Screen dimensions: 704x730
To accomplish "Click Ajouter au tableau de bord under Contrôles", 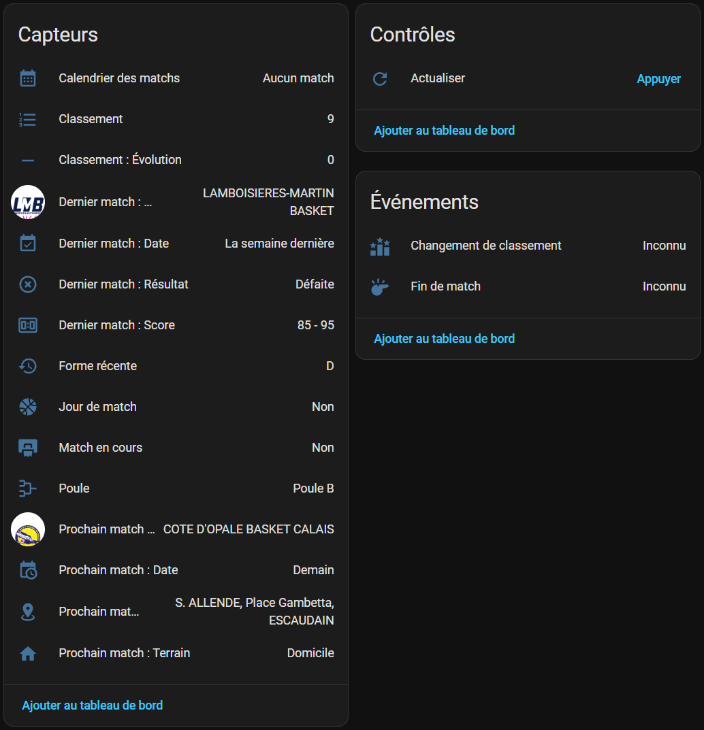I will point(444,131).
